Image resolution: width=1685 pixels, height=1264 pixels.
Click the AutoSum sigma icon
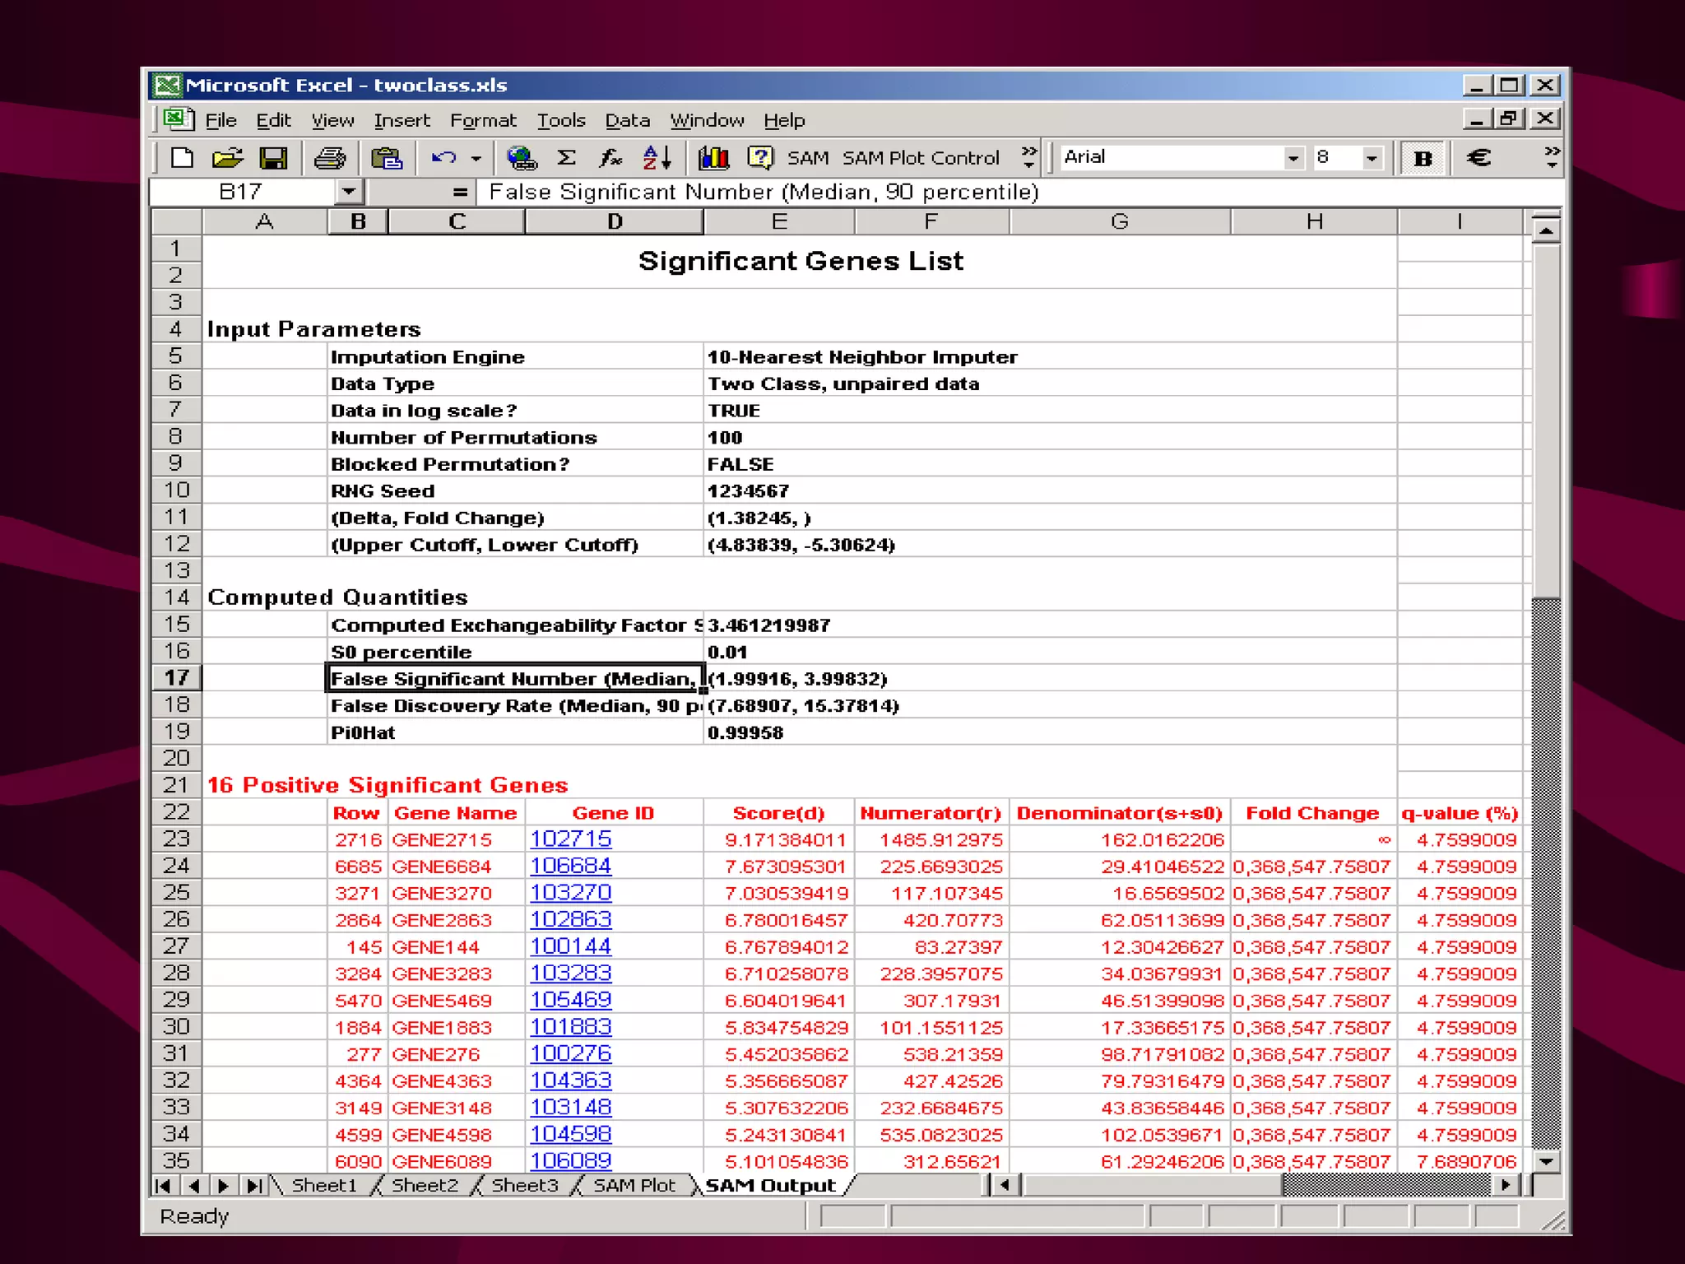coord(566,158)
